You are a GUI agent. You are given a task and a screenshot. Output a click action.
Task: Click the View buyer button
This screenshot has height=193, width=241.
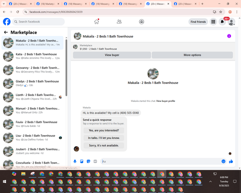(x=112, y=55)
